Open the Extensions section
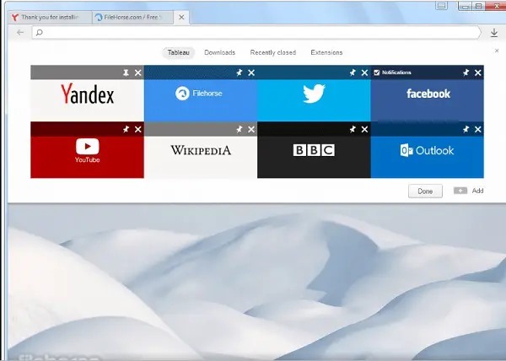This screenshot has width=506, height=361. click(x=326, y=52)
